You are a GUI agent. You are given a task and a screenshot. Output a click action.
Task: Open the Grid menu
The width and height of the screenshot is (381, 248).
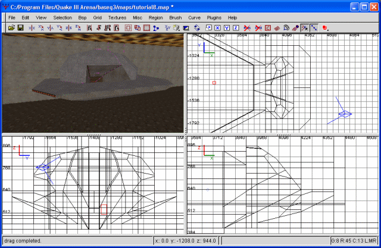pos(97,18)
